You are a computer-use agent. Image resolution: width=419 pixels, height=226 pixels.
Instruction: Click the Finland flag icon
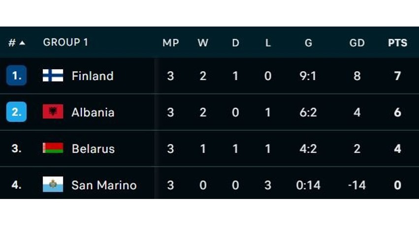pos(53,76)
